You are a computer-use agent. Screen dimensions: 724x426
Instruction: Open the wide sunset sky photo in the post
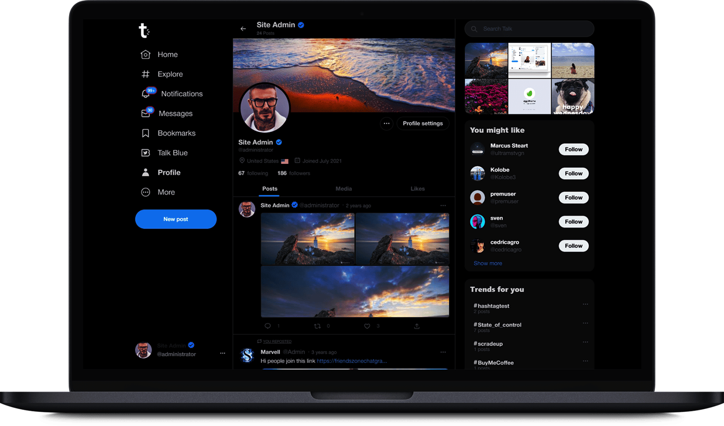(x=355, y=291)
